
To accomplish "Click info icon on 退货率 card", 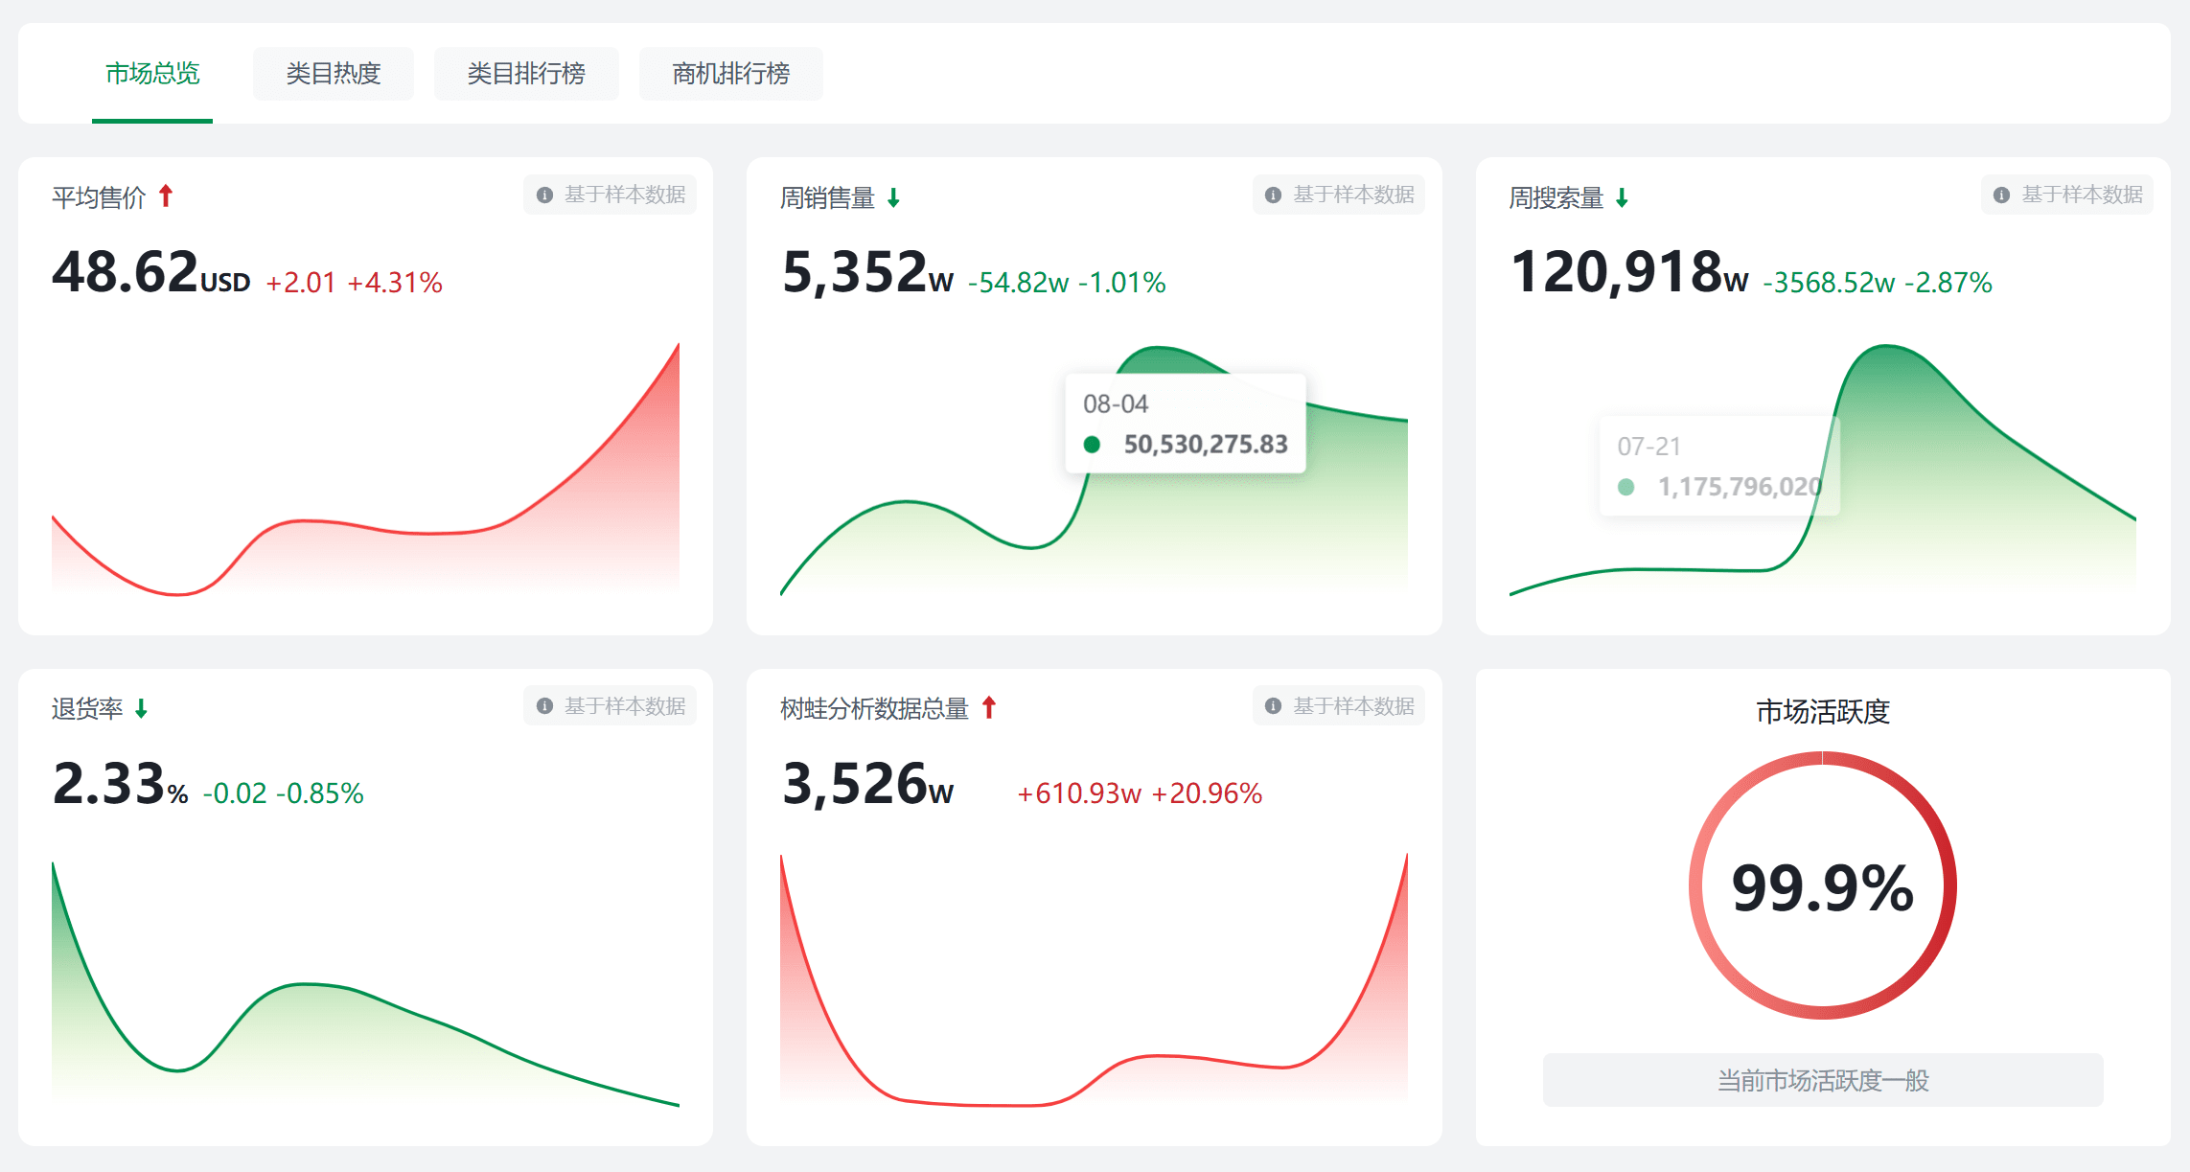I will tap(544, 706).
